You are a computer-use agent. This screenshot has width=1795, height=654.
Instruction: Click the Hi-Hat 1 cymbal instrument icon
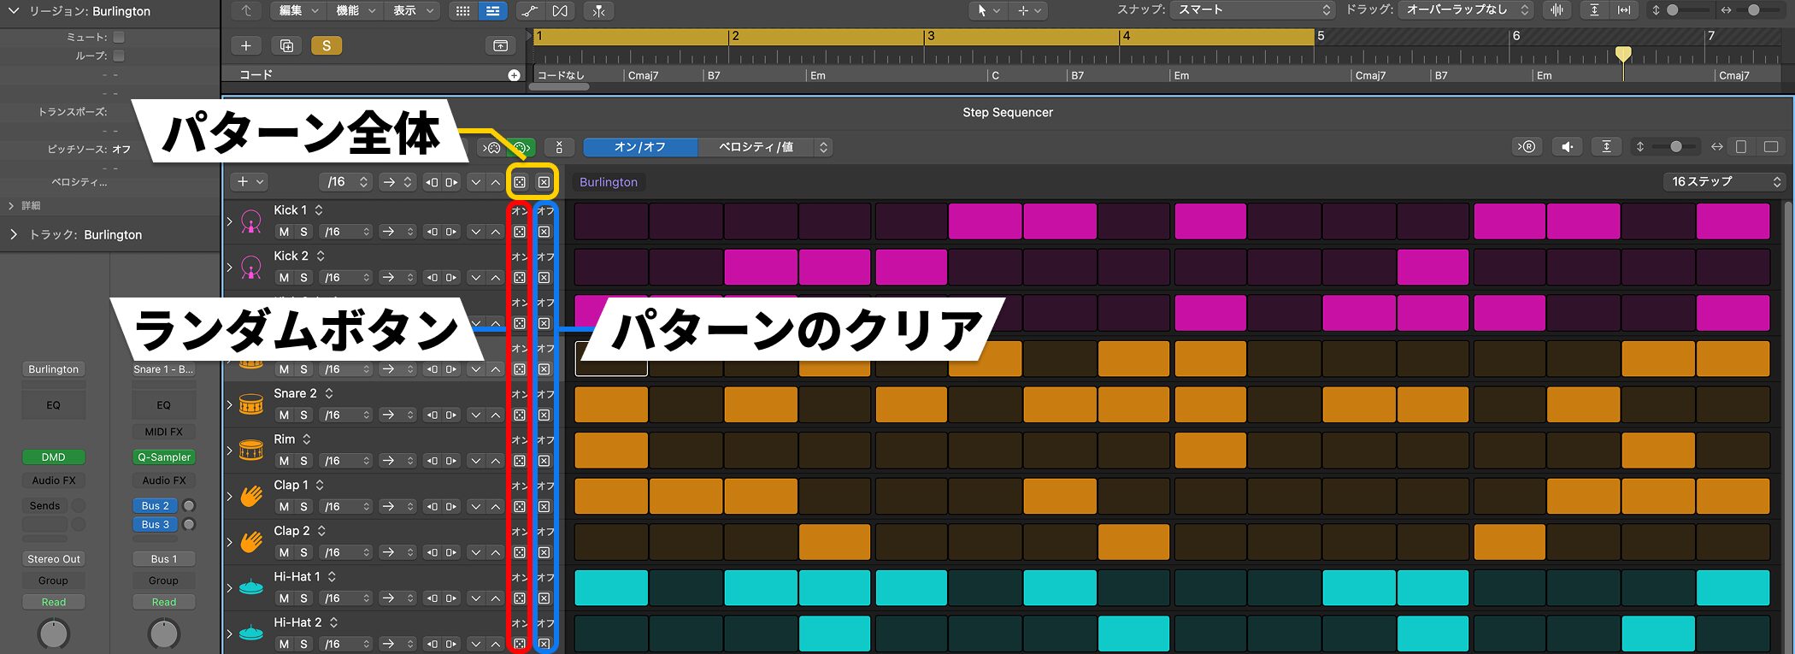point(251,587)
